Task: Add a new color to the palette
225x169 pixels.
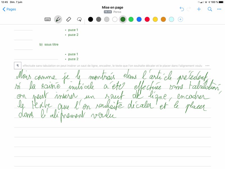Action: (x=181, y=19)
